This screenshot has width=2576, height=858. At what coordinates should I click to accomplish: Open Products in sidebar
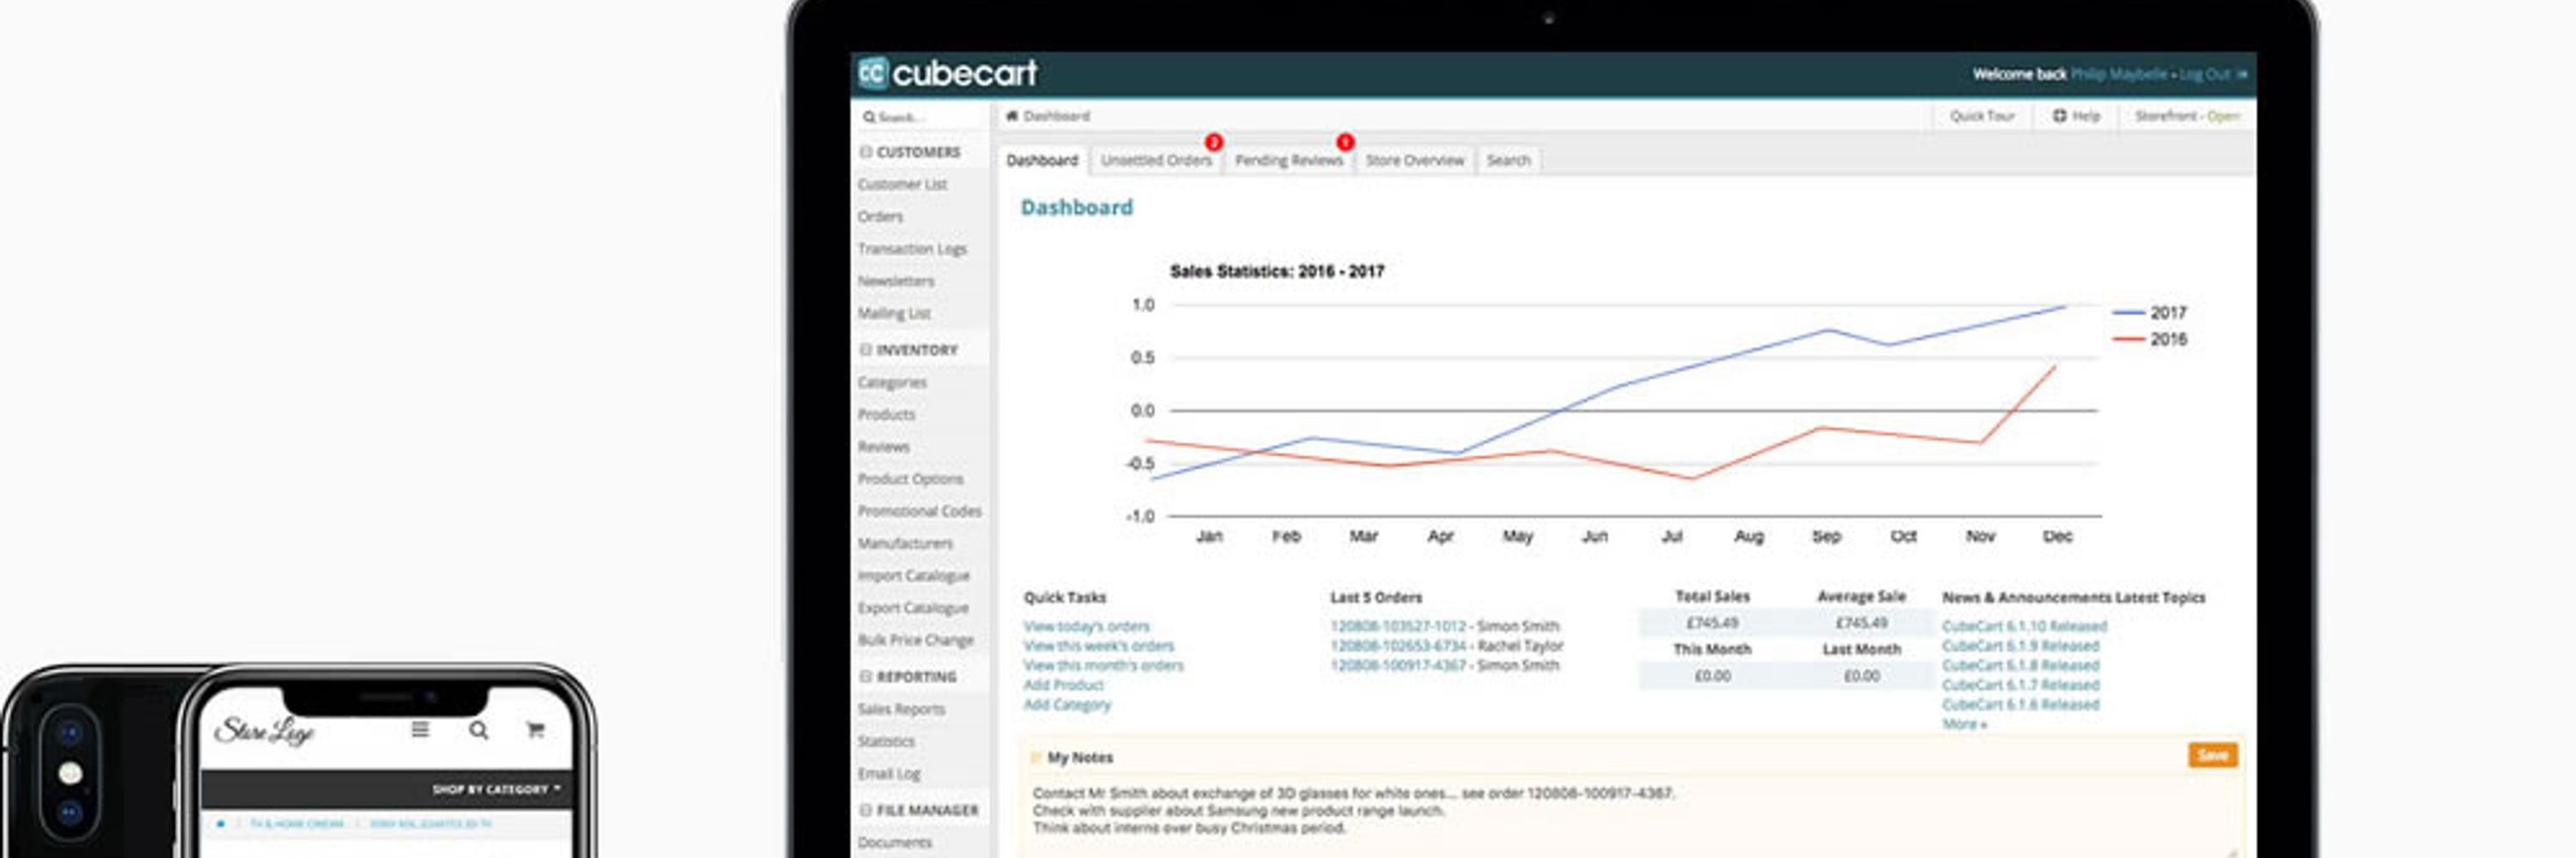click(886, 414)
